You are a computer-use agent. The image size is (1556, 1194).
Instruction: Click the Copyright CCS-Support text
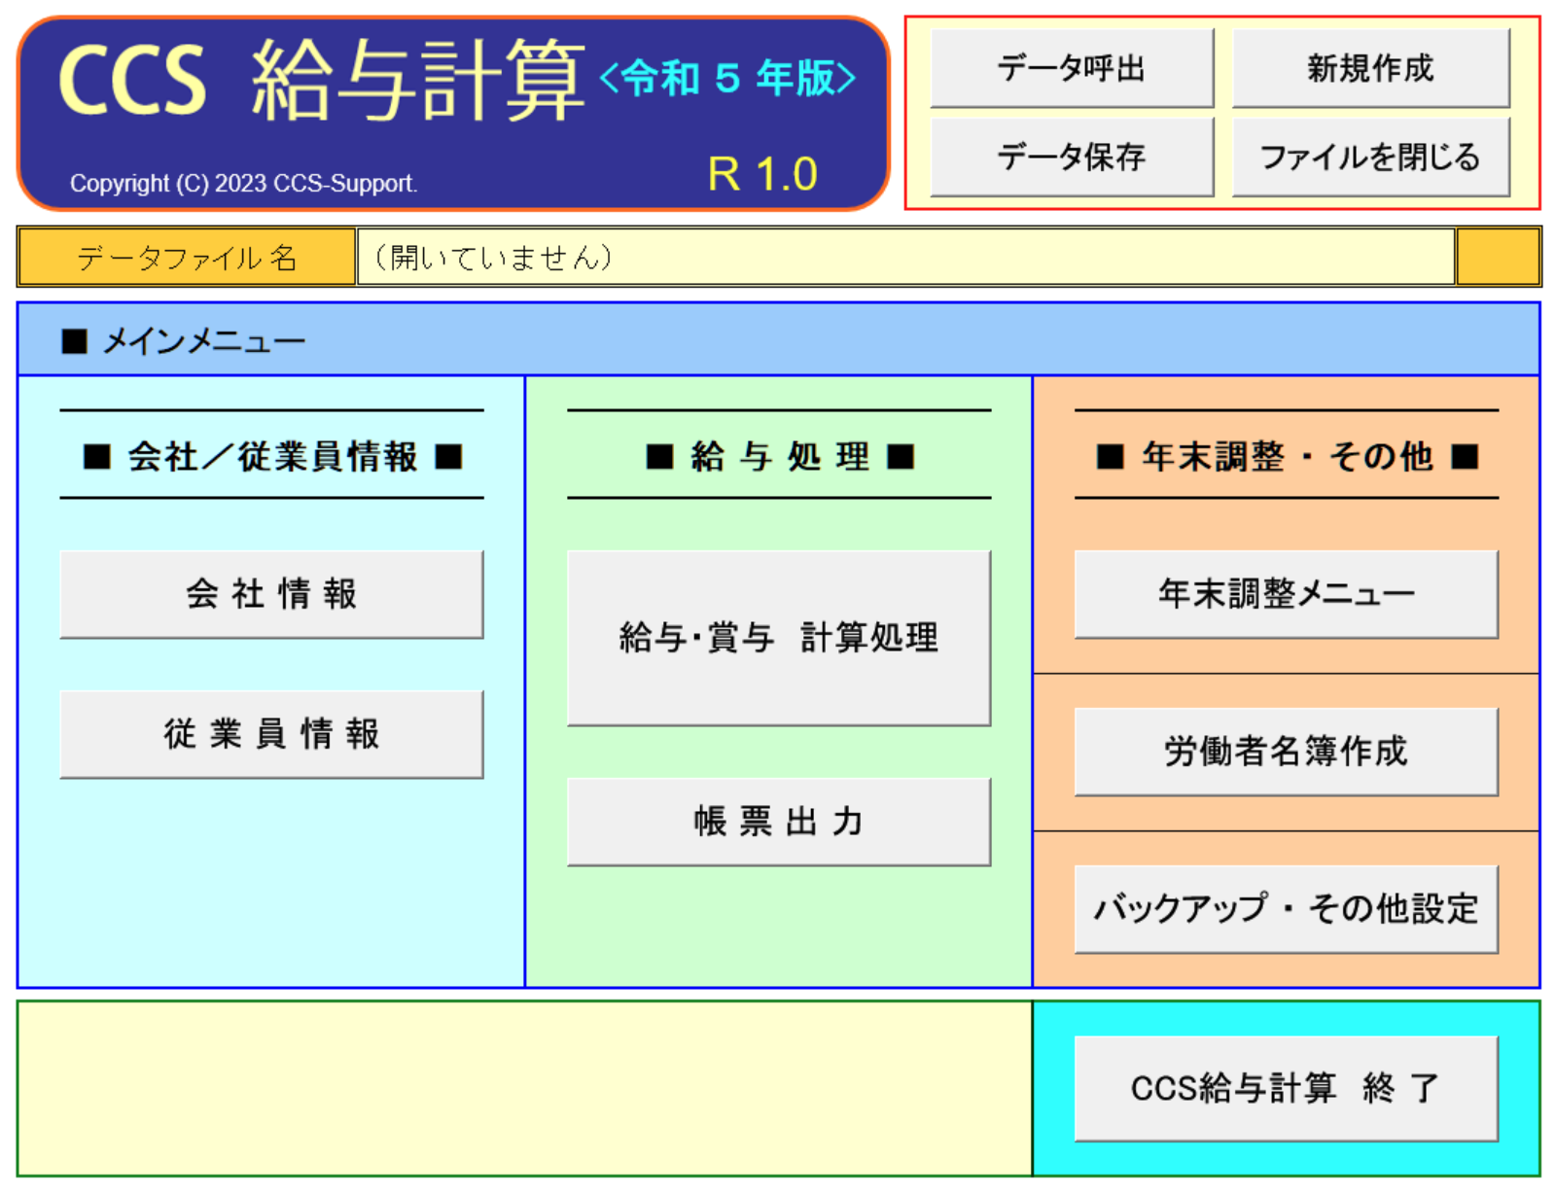(x=243, y=183)
